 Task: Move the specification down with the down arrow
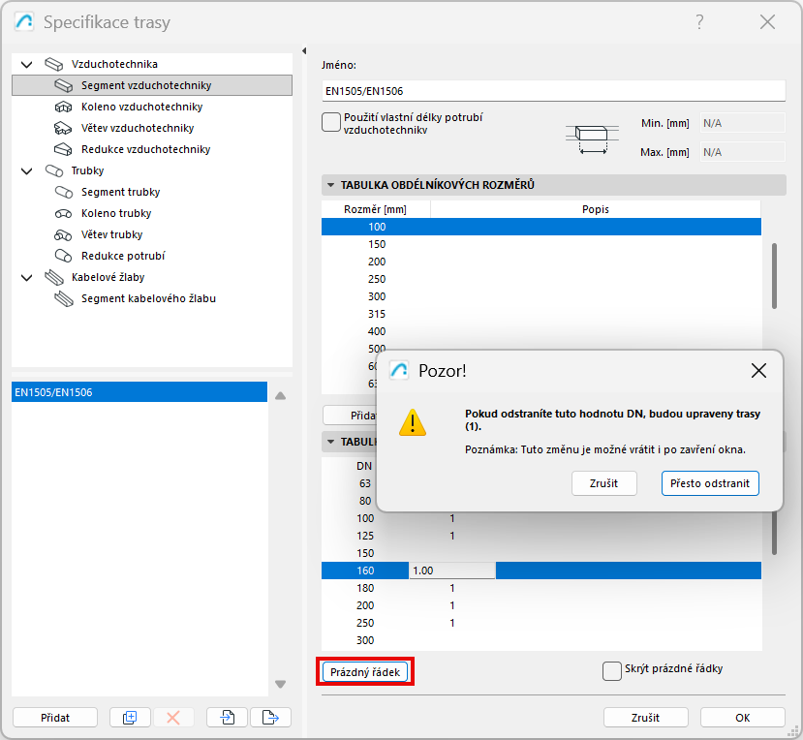(x=280, y=684)
